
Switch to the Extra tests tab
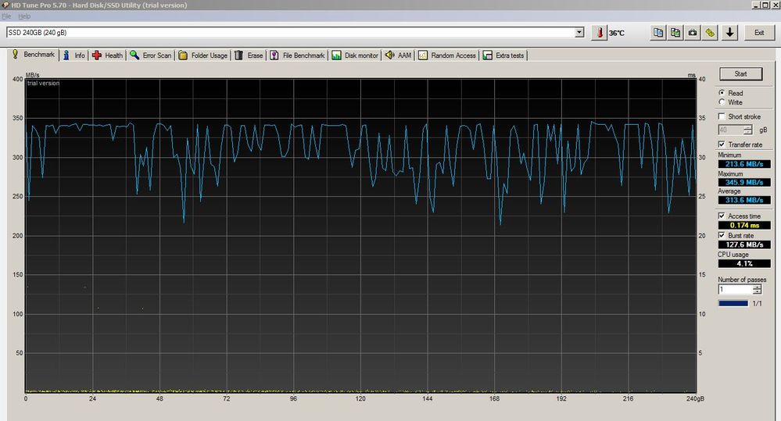(x=503, y=55)
